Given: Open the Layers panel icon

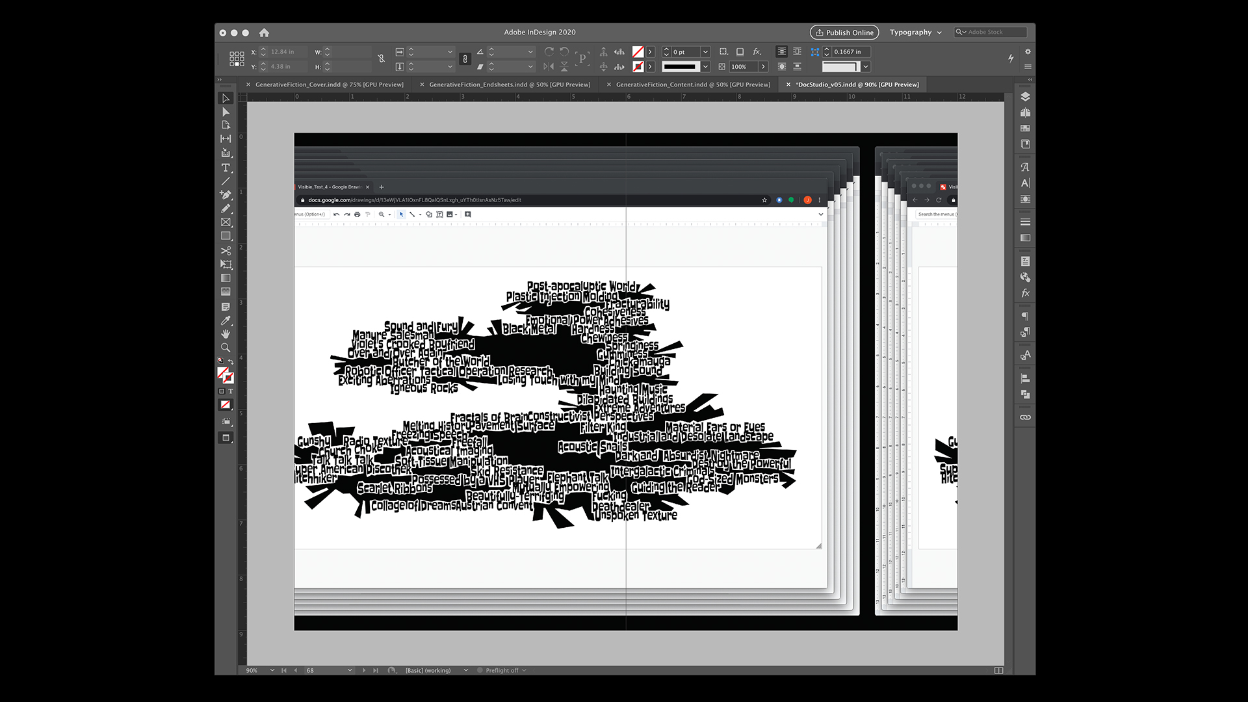Looking at the screenshot, I should click(x=1025, y=97).
